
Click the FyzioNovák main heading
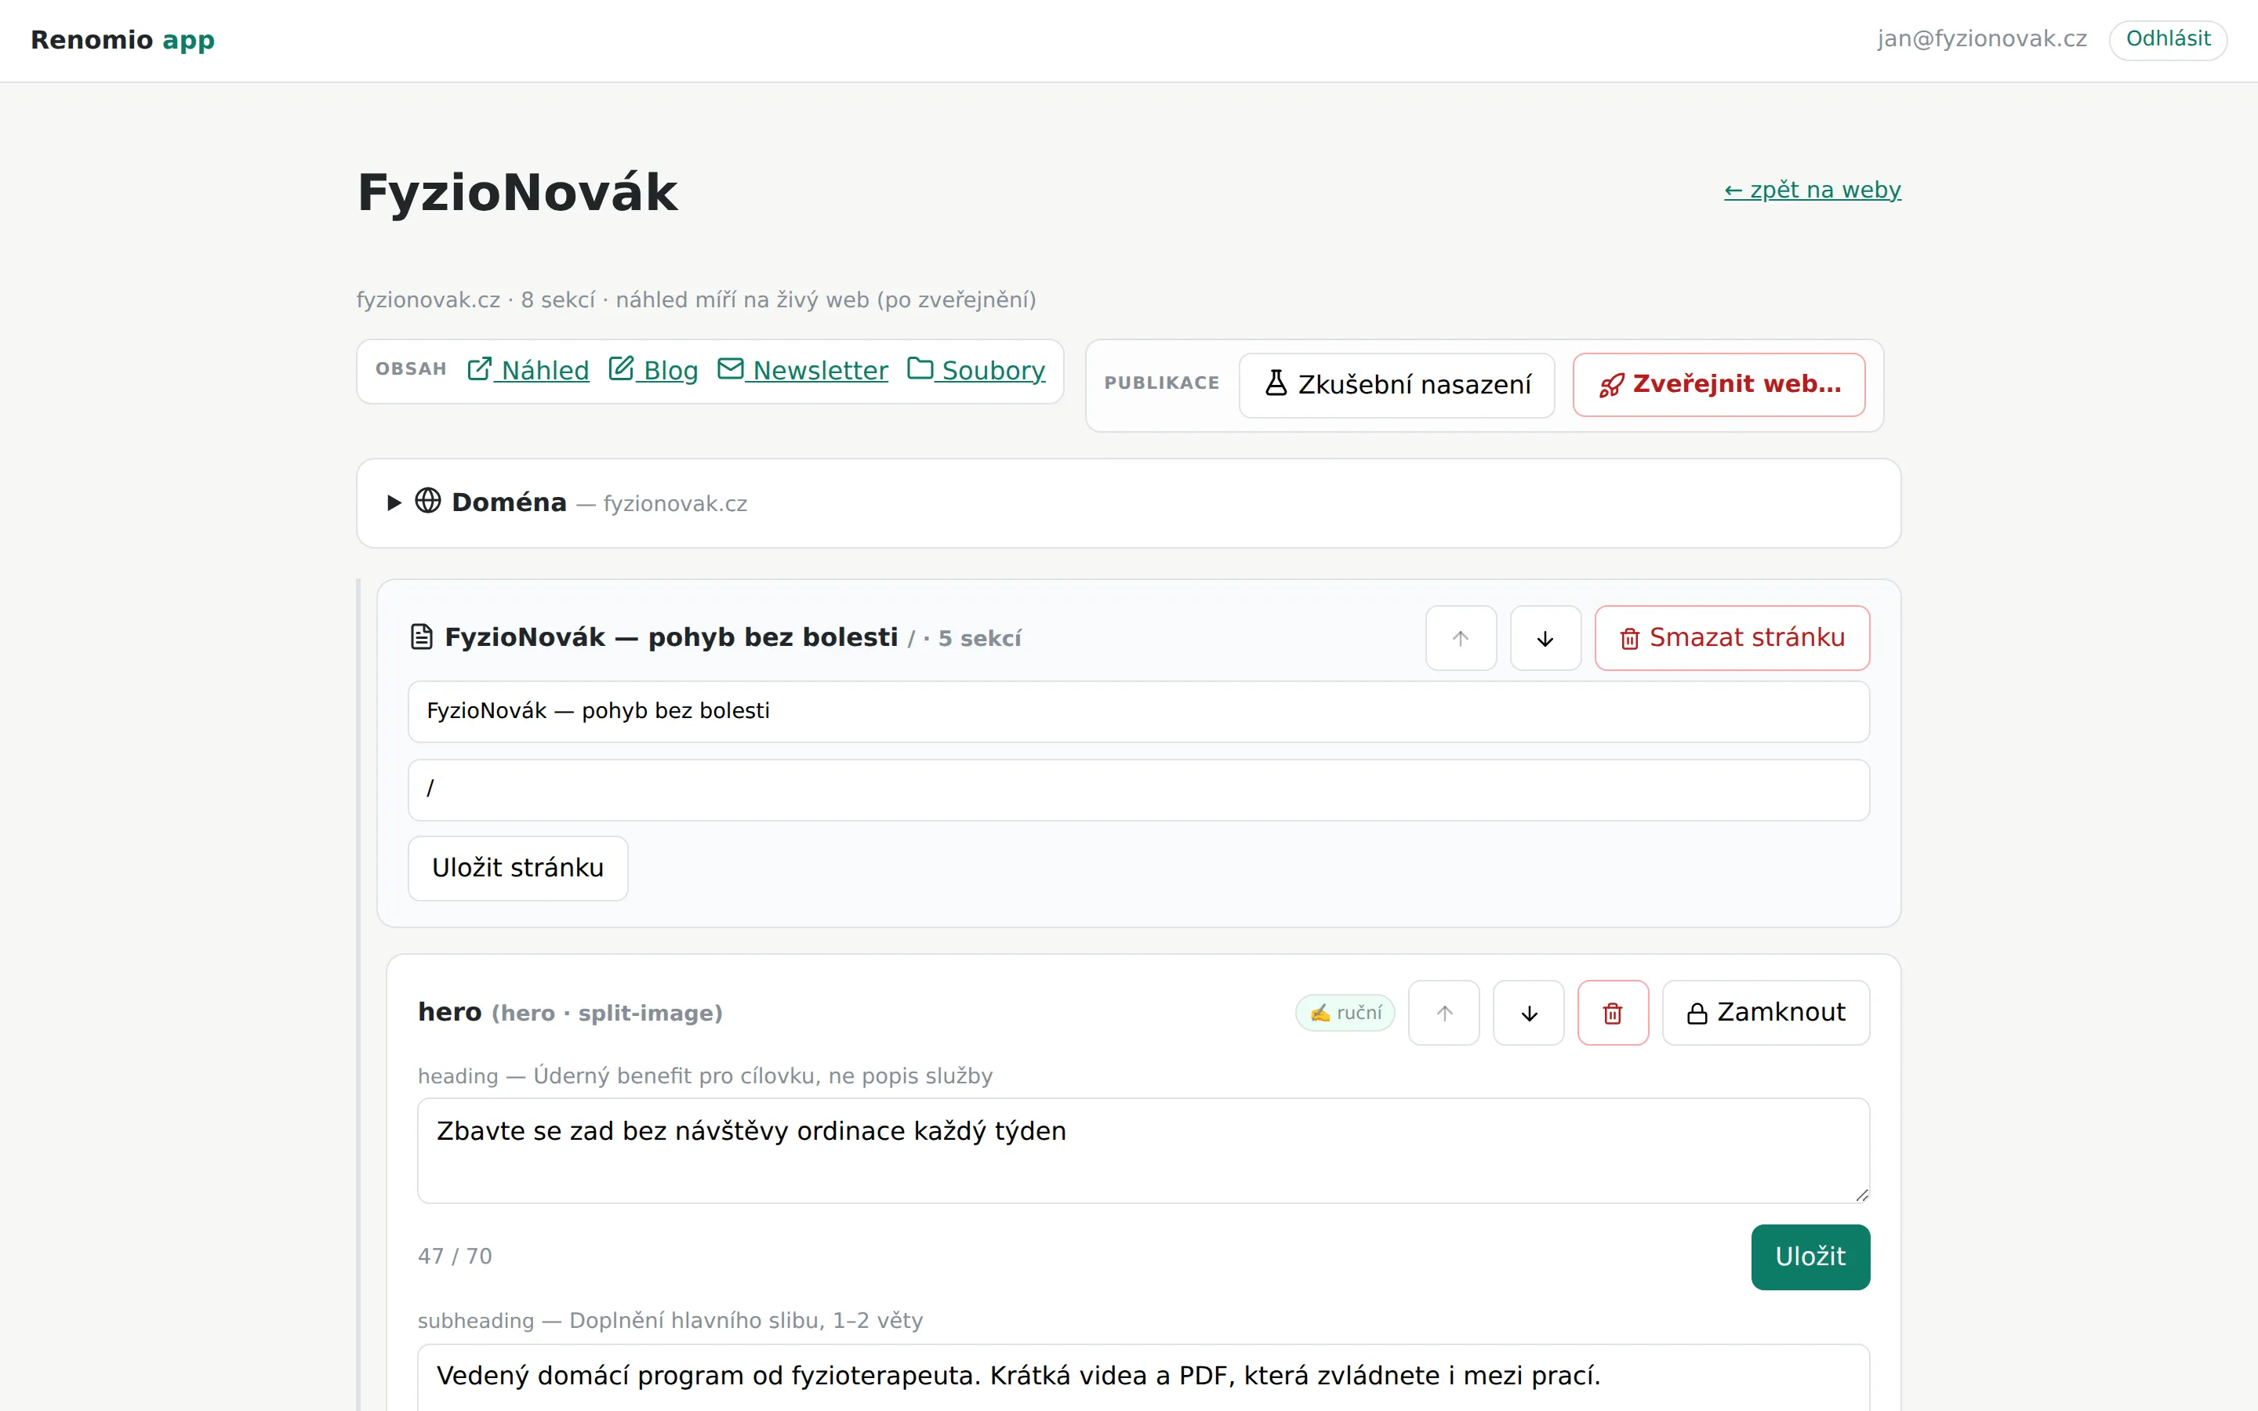tap(517, 192)
